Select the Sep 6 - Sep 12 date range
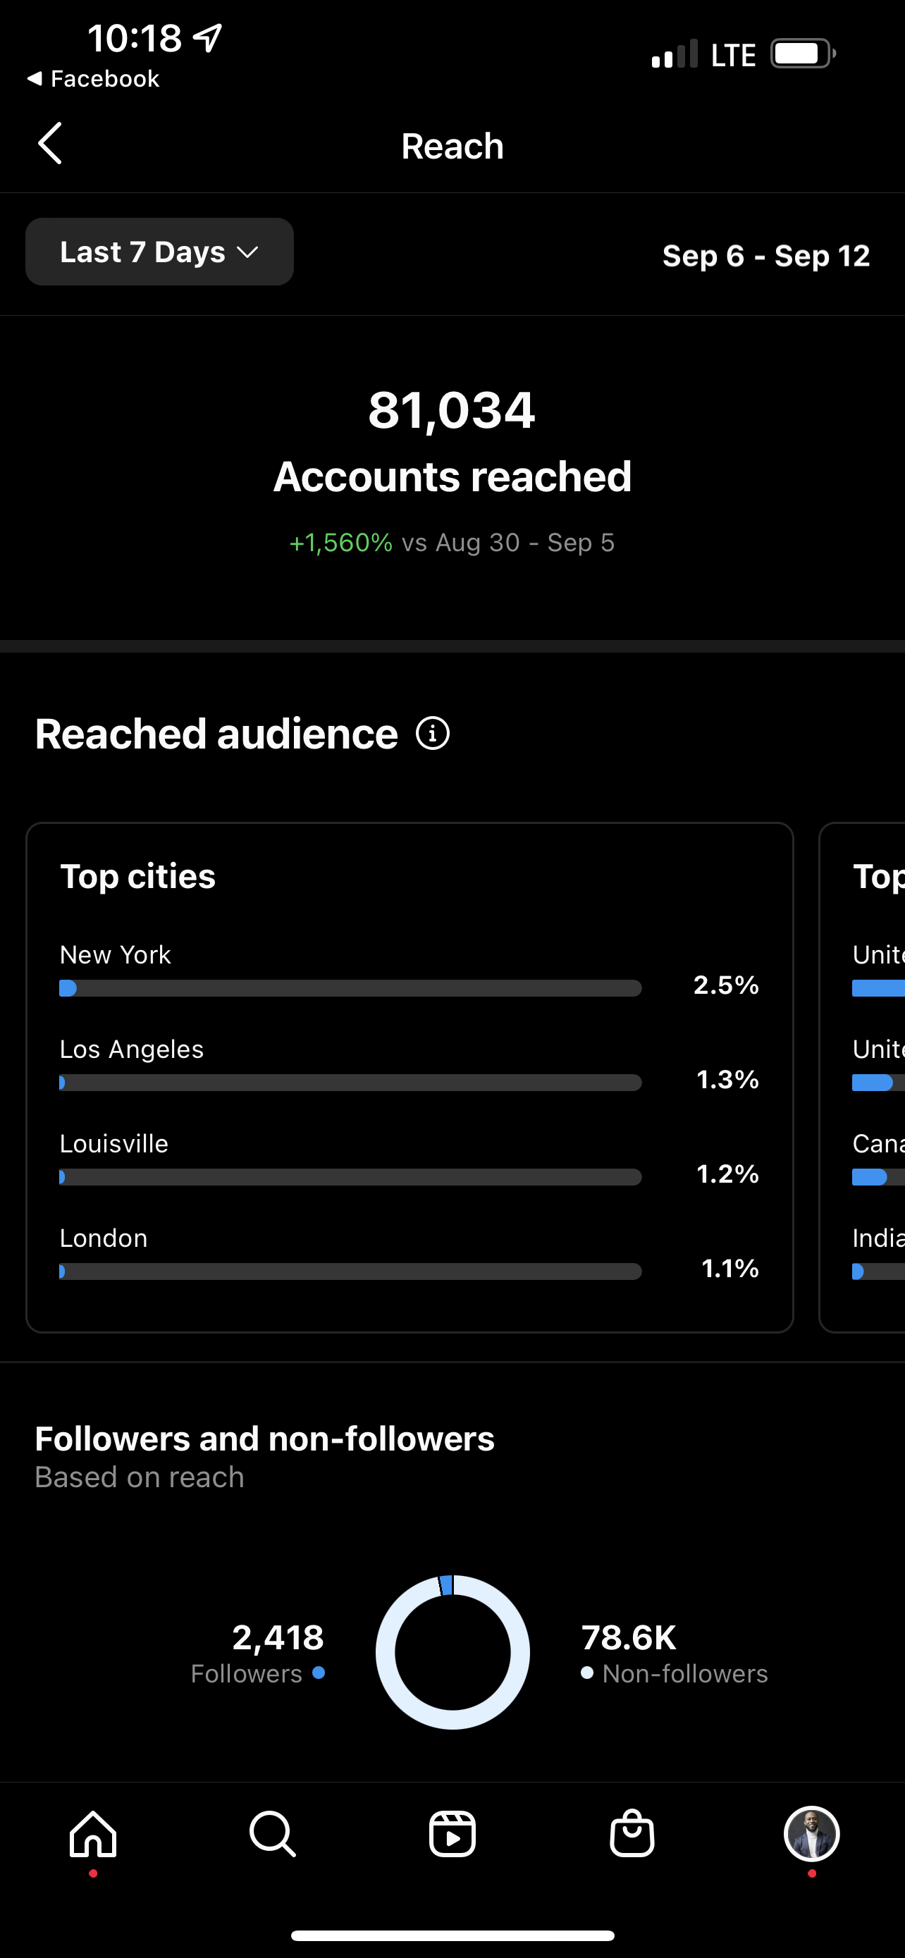 click(x=766, y=255)
